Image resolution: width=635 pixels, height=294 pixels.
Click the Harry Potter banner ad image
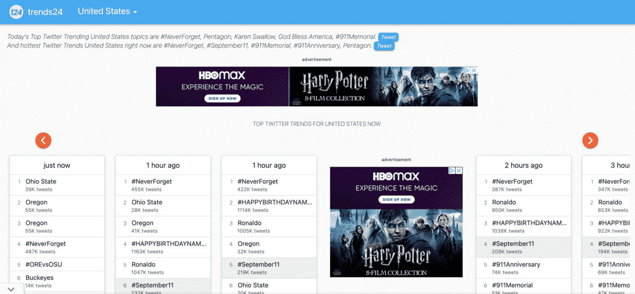coord(383,86)
